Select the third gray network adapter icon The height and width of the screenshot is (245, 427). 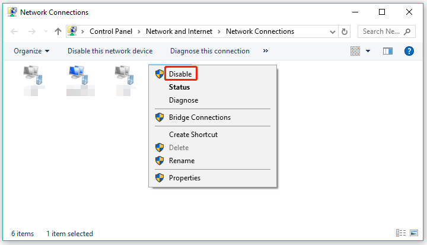tap(125, 75)
